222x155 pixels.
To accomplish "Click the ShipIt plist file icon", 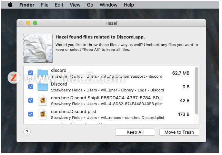I will 43,100.
